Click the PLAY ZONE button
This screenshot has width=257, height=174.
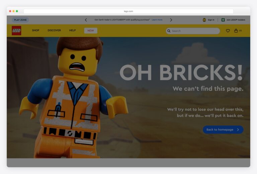[x=20, y=20]
